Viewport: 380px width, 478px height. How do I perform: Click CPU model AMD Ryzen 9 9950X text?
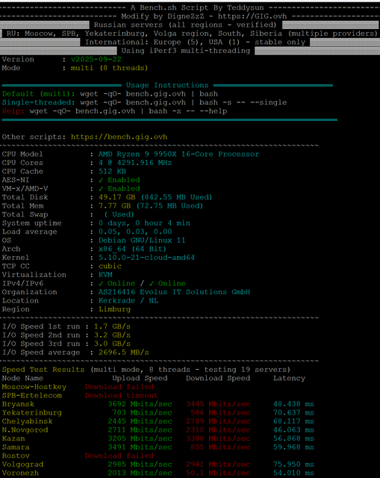point(178,154)
